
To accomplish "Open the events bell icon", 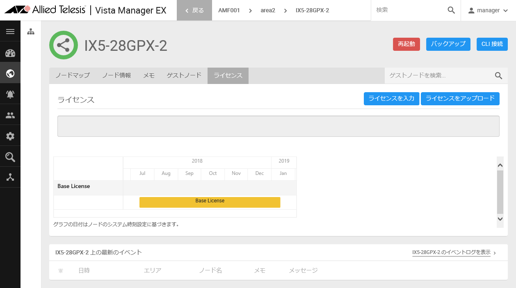I will [x=10, y=93].
